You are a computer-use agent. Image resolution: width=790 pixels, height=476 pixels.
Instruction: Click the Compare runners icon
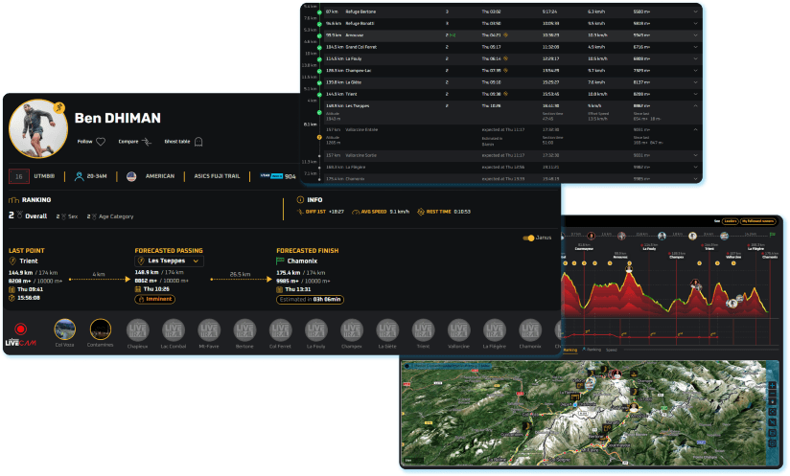[146, 142]
